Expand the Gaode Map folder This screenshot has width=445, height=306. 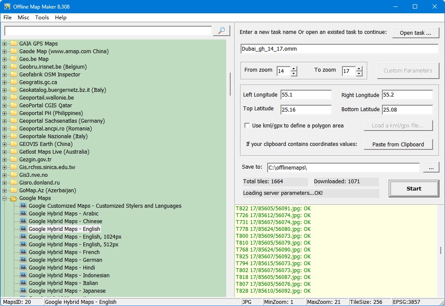tap(5, 52)
